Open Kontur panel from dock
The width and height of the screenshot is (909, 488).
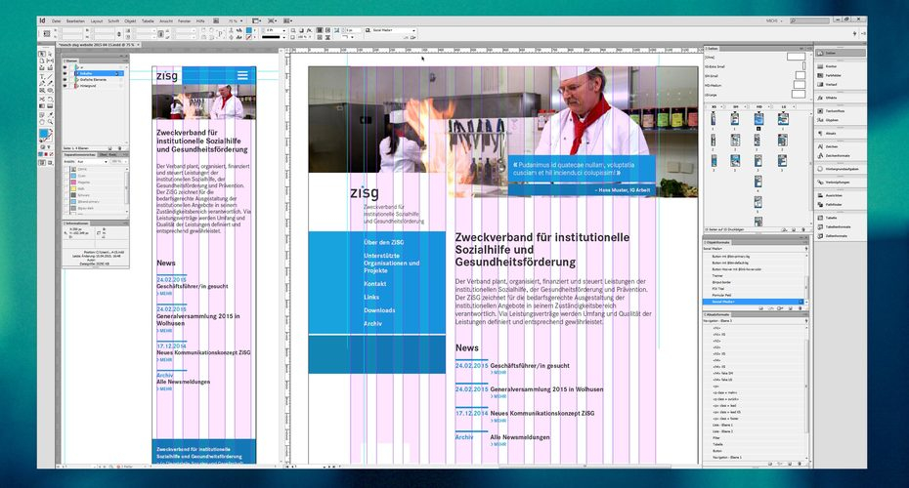point(840,66)
